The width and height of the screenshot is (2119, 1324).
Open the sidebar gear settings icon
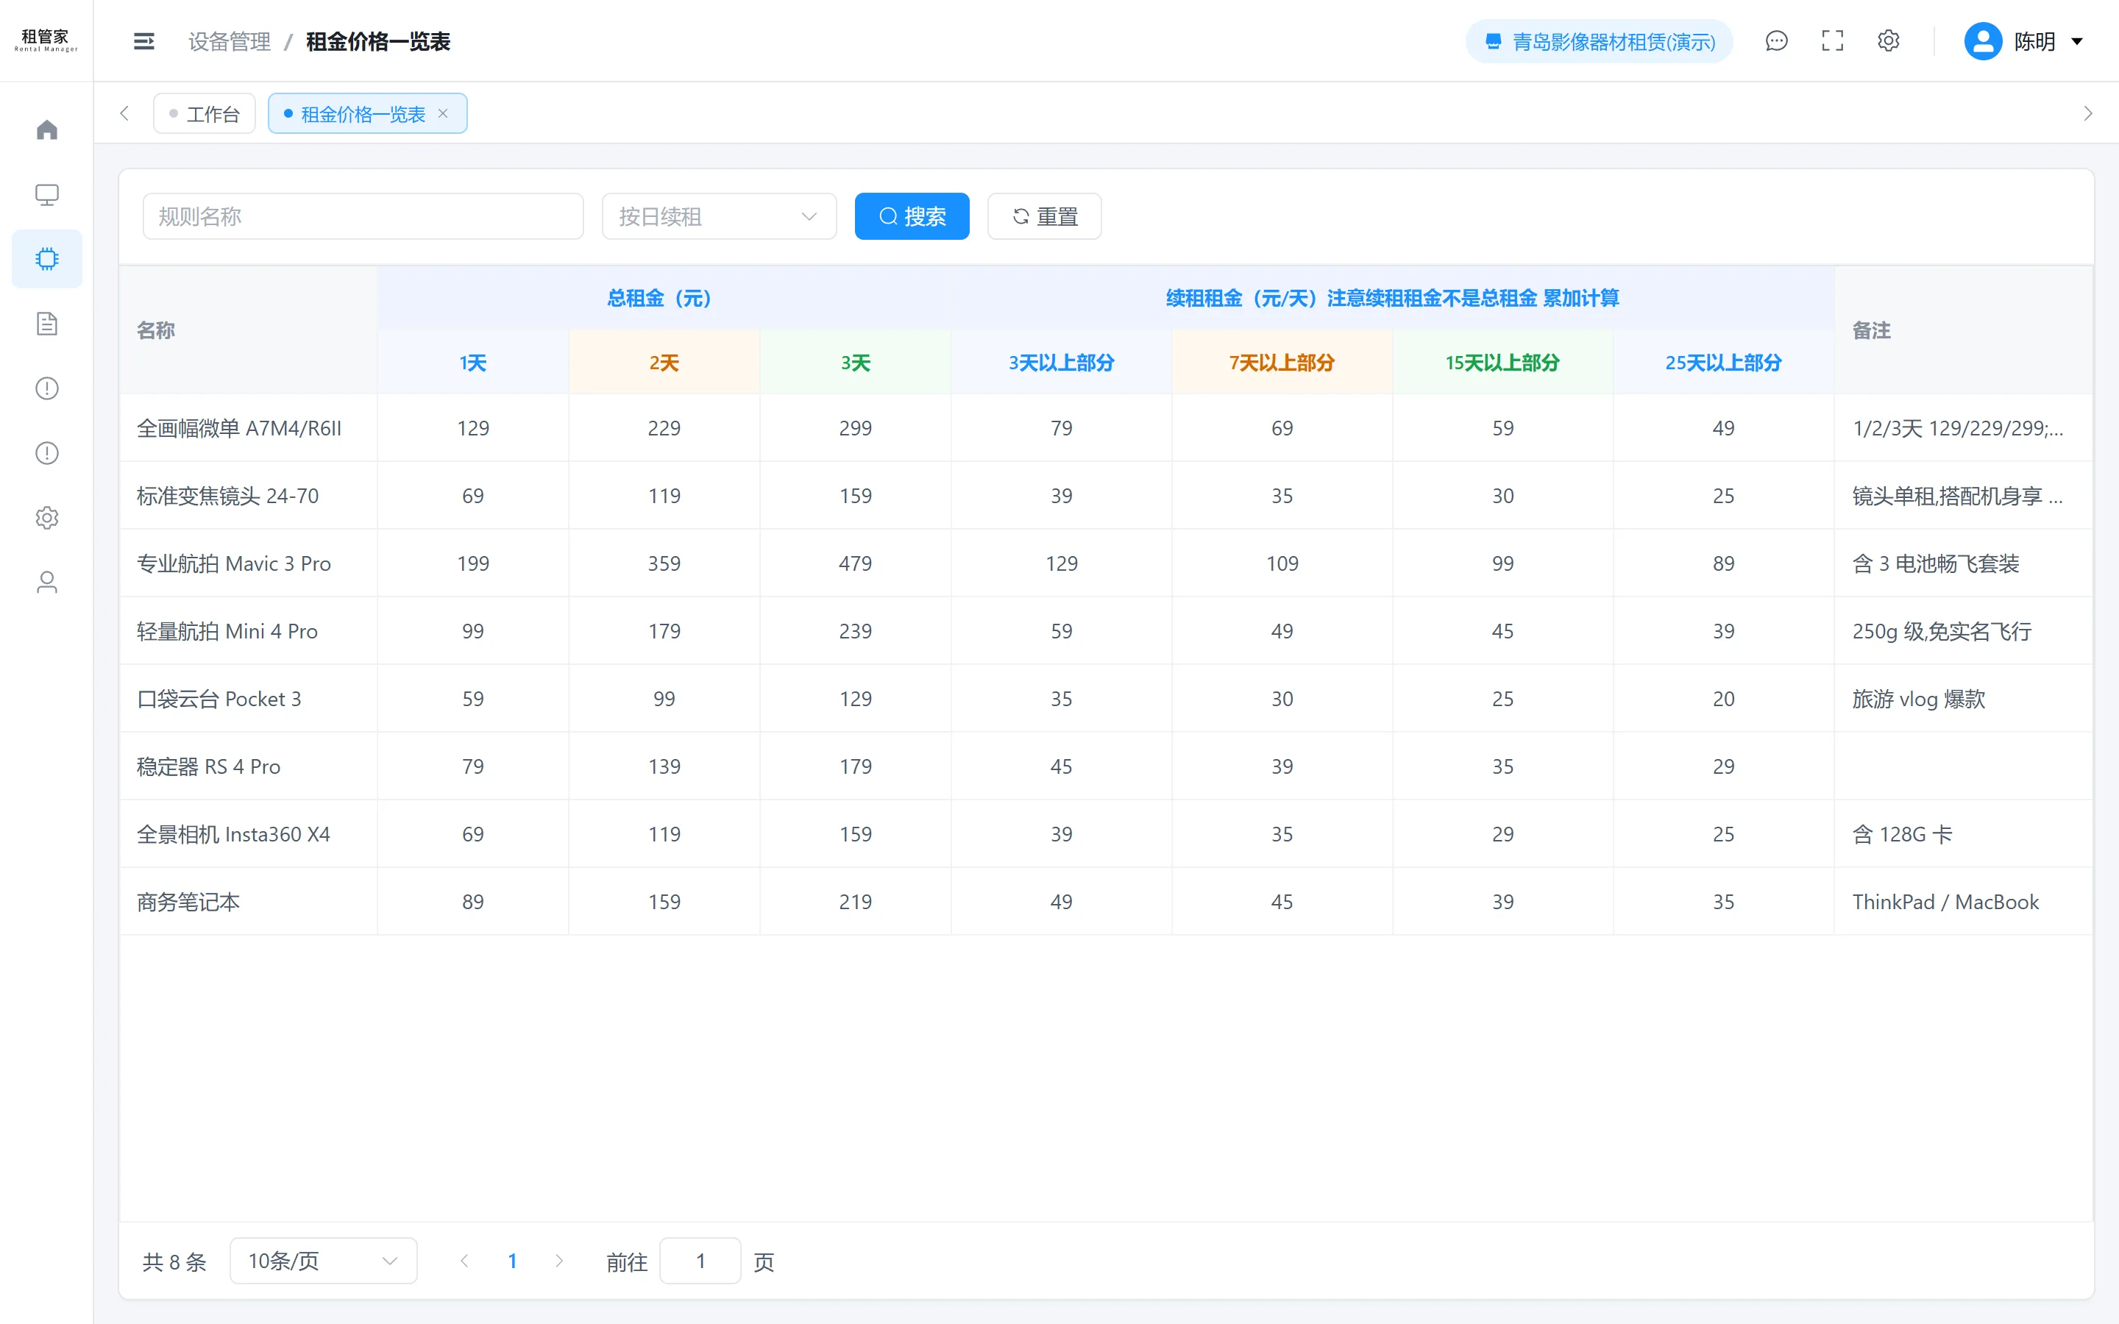click(46, 518)
